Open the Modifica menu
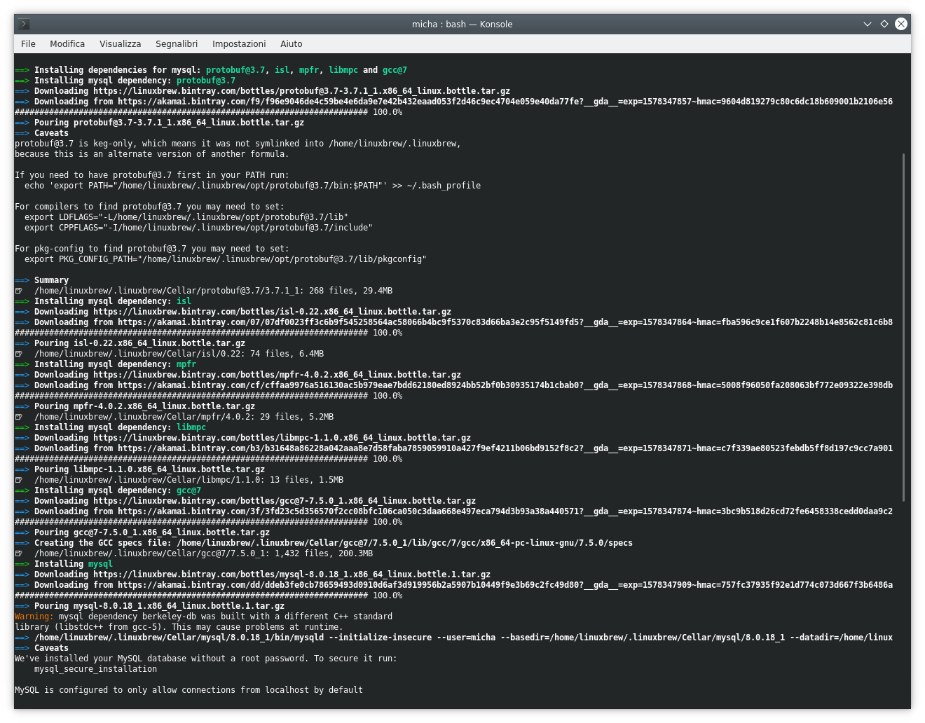Screen dimensions: 925x723 pos(67,43)
